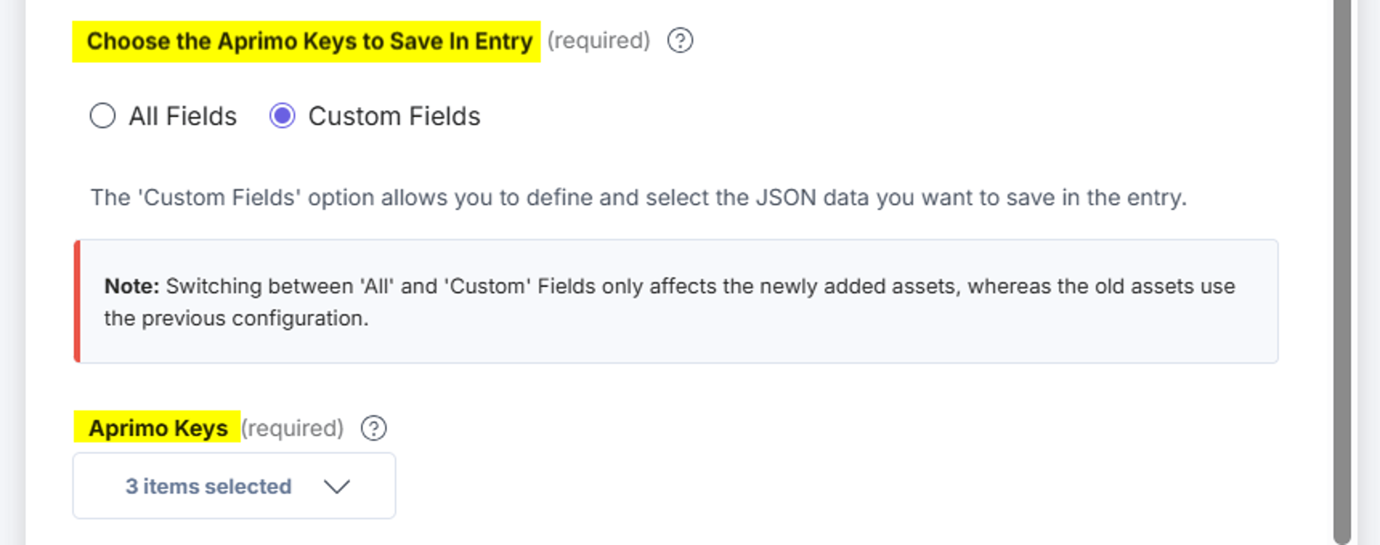The image size is (1380, 545).
Task: Click the Custom Fields JSON description text
Action: pyautogui.click(x=639, y=197)
